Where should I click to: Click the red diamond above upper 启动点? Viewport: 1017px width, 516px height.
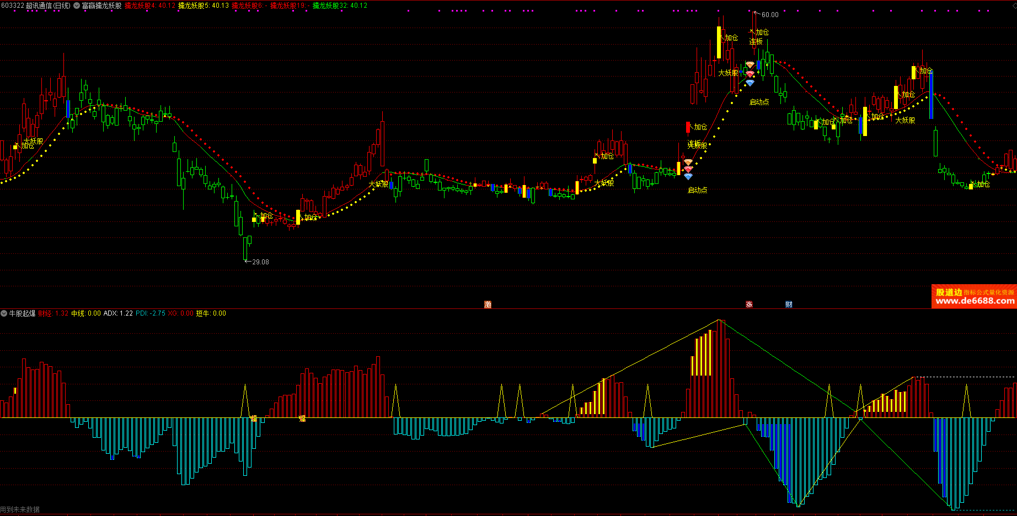tap(750, 74)
